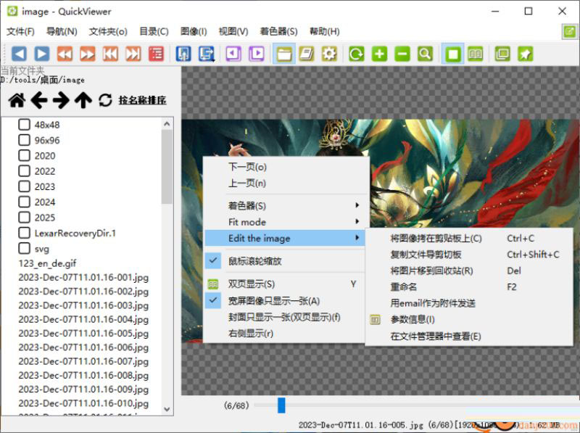The width and height of the screenshot is (580, 433).
Task: Open the 文件(F) menu
Action: pyautogui.click(x=20, y=31)
